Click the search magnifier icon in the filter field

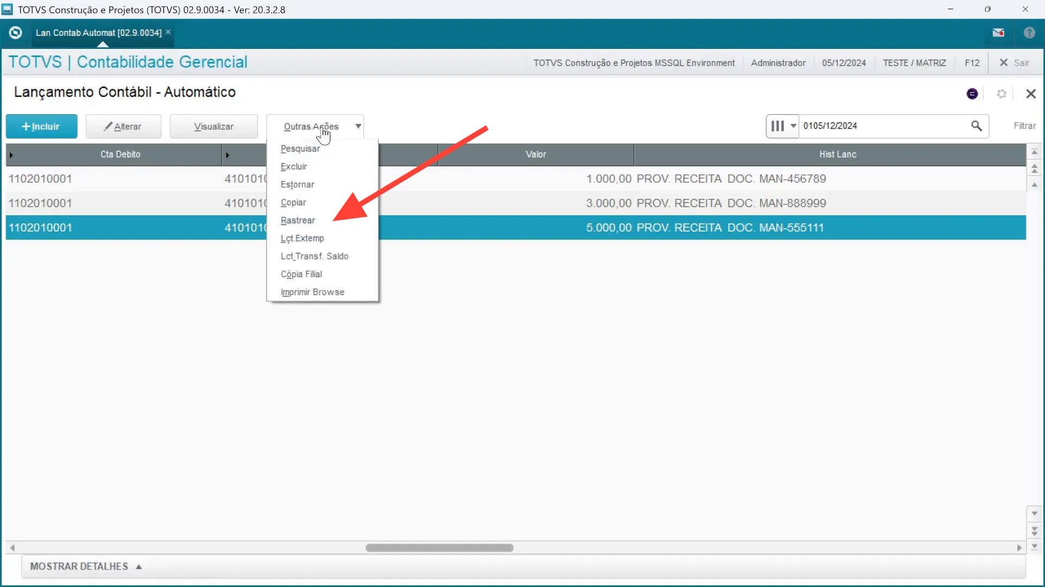(x=977, y=126)
